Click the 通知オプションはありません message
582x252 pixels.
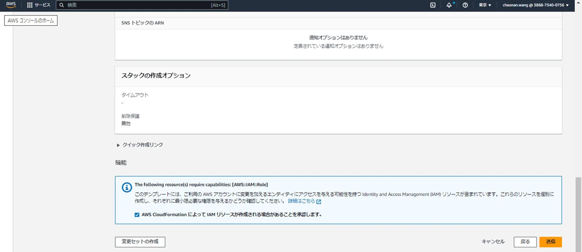338,38
